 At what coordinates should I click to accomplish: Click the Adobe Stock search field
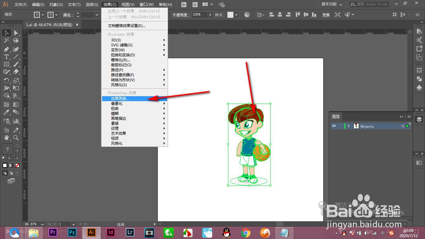click(x=369, y=4)
